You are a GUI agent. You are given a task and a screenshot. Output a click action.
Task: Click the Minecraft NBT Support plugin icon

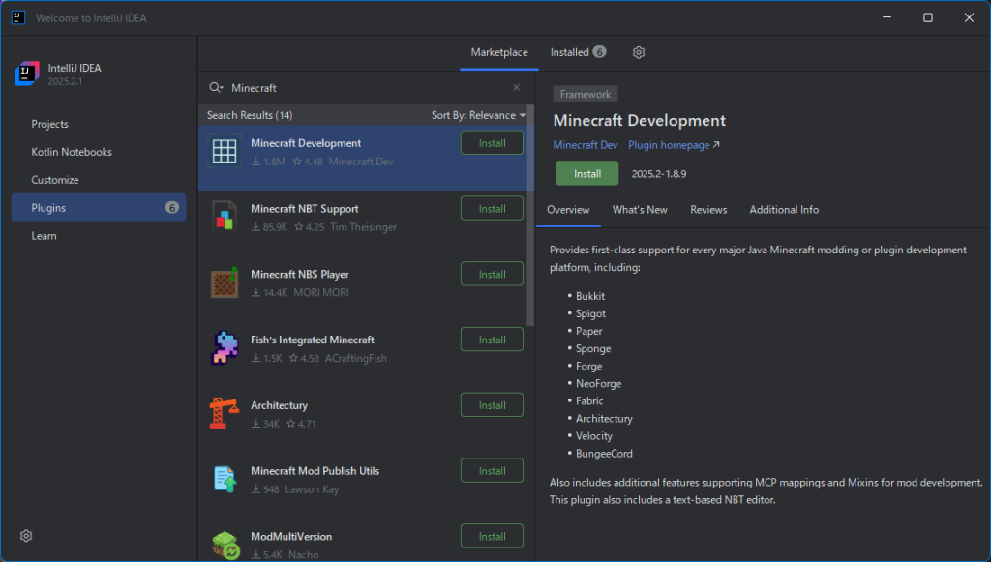tap(225, 218)
